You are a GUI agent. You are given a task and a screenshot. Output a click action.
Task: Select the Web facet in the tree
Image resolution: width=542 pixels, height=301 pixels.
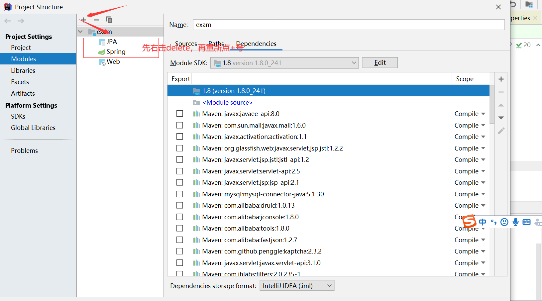point(109,62)
